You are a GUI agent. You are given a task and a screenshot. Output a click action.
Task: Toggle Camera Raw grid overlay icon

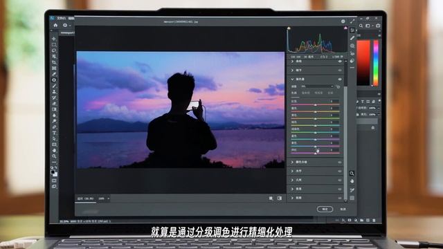(x=352, y=198)
